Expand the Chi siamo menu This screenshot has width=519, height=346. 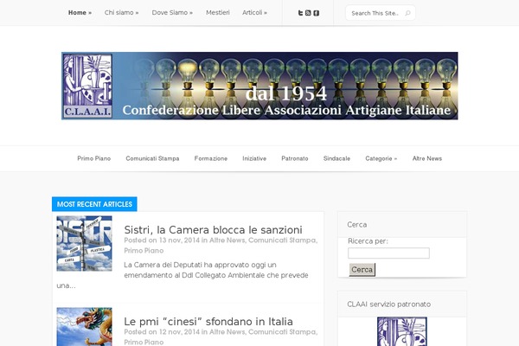coord(121,13)
